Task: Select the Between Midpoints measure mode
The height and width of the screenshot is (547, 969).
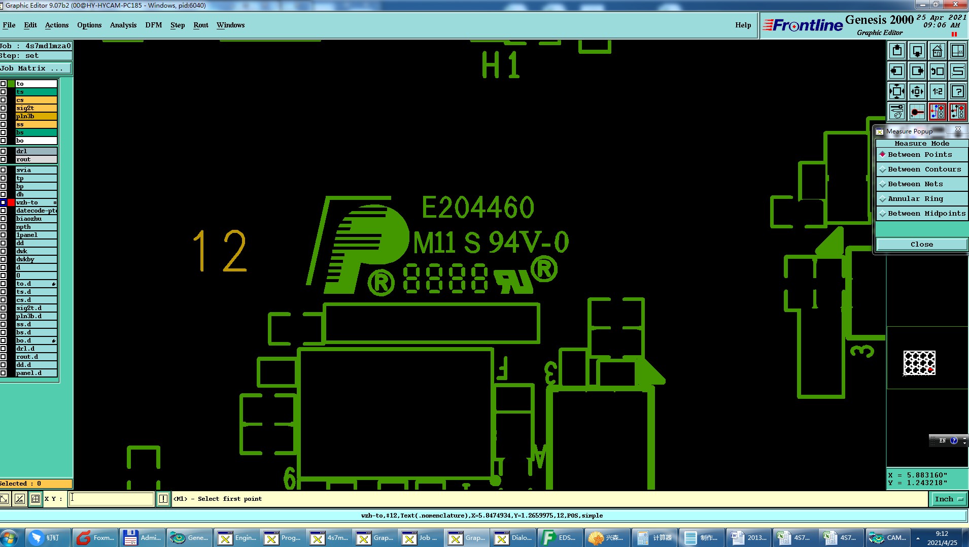Action: tap(921, 214)
